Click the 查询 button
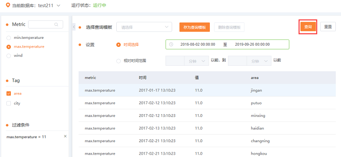 click(x=308, y=27)
